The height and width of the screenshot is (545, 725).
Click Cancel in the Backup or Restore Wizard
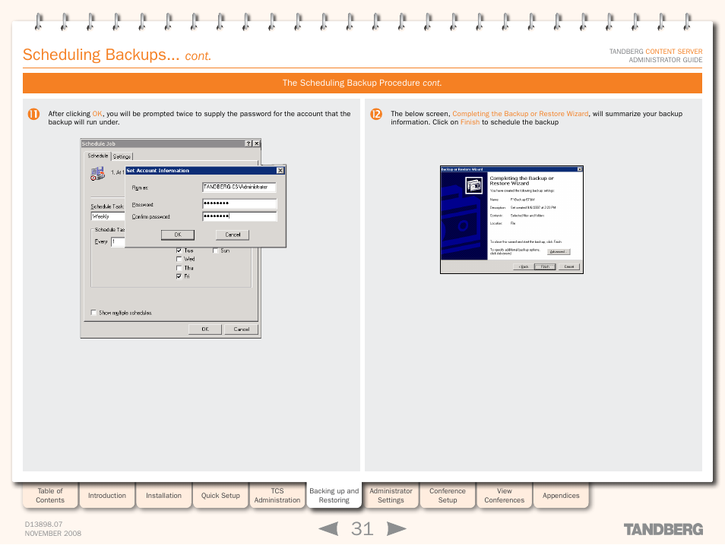coord(568,266)
